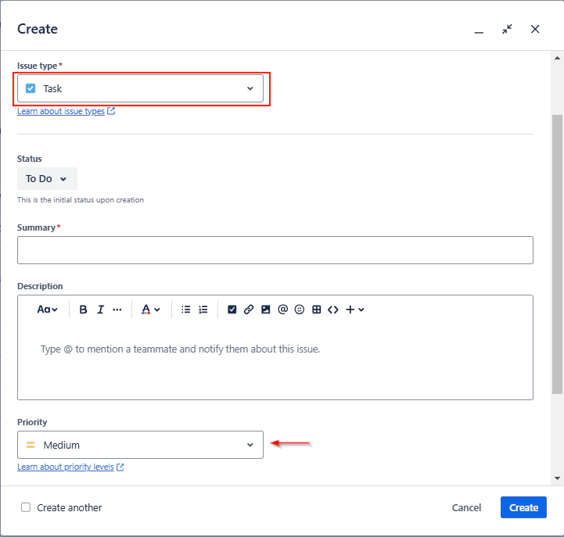
Task: Focus the Summary input field
Action: point(275,250)
